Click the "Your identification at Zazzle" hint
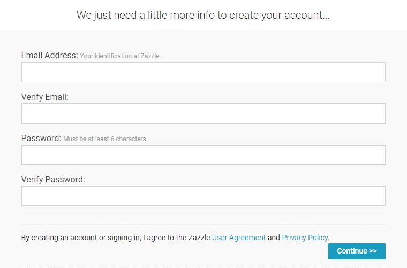Image resolution: width=407 pixels, height=268 pixels. (x=119, y=56)
